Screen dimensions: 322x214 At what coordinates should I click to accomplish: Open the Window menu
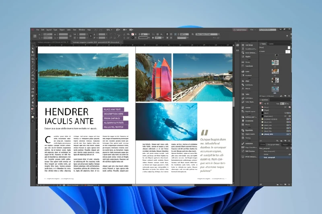[81, 30]
